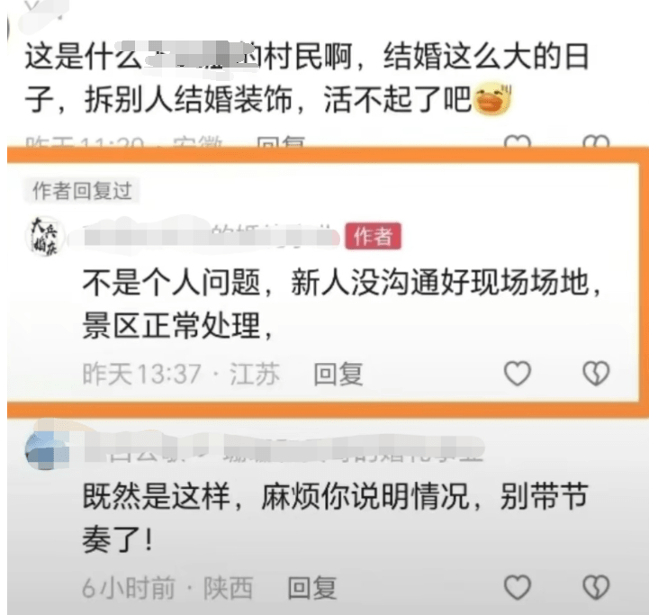
Task: Reply to the author's 13:37 comment
Action: 338,374
